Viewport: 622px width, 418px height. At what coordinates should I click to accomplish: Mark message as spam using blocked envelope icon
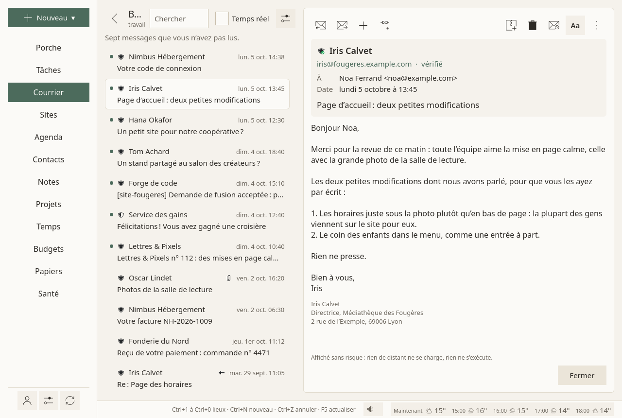(x=554, y=25)
